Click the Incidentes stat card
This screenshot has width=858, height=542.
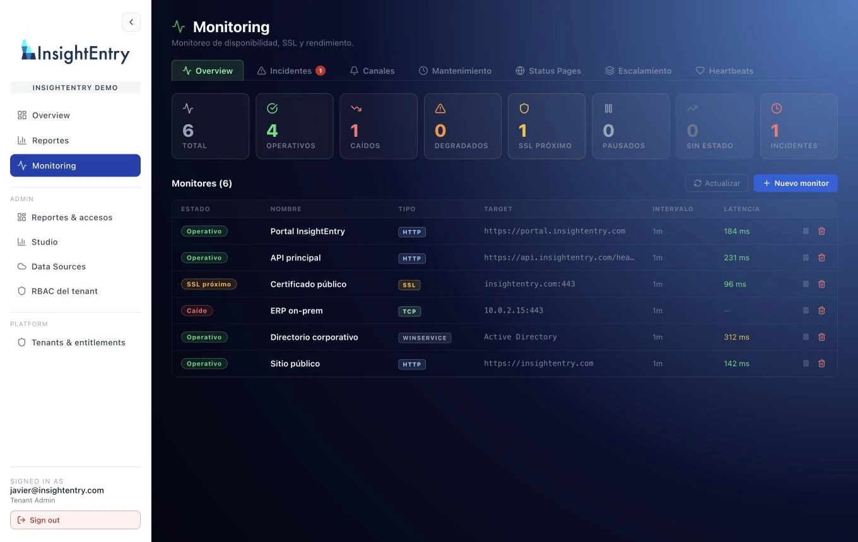(x=799, y=126)
